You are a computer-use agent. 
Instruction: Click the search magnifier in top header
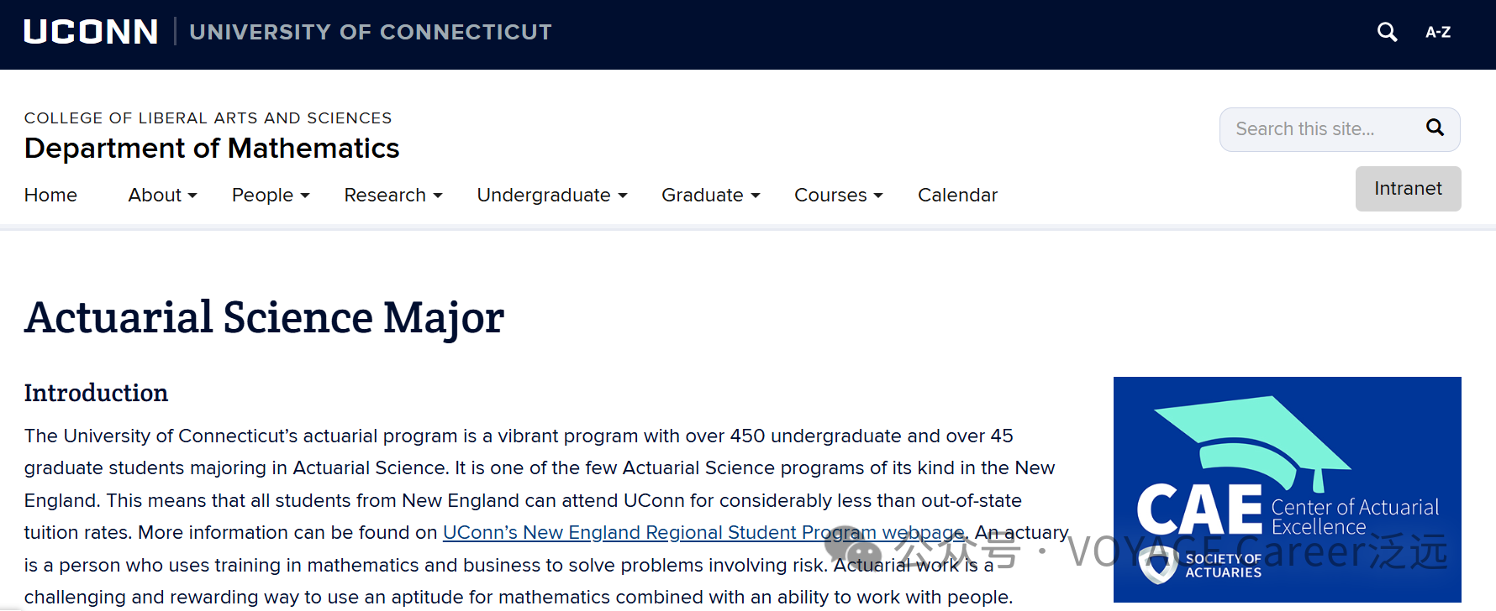point(1387,33)
